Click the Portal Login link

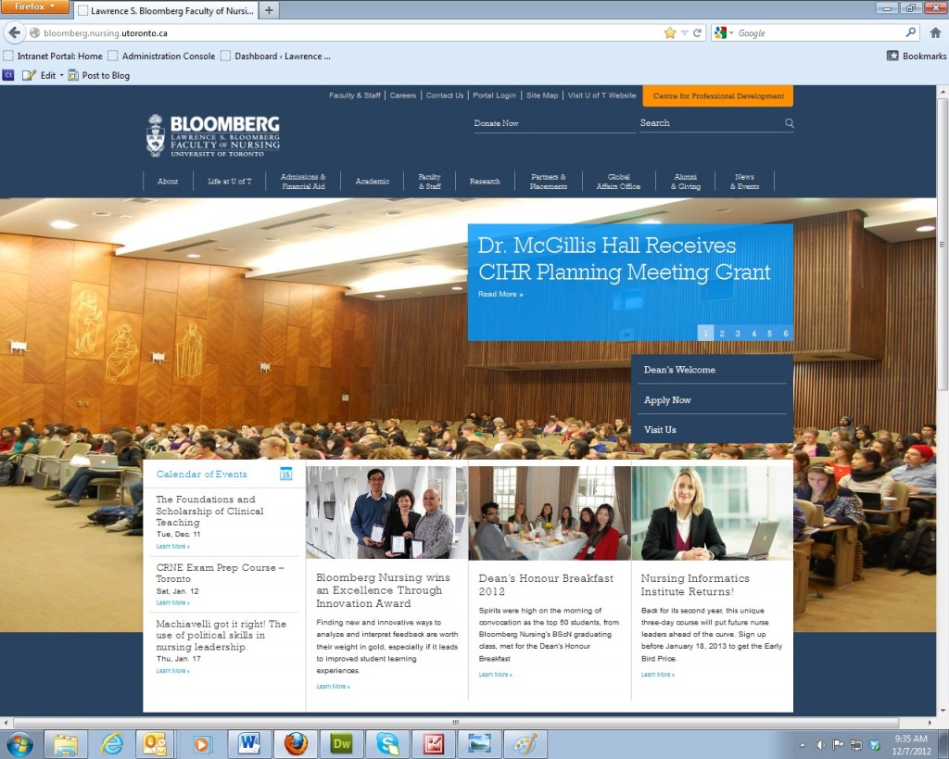pos(494,95)
